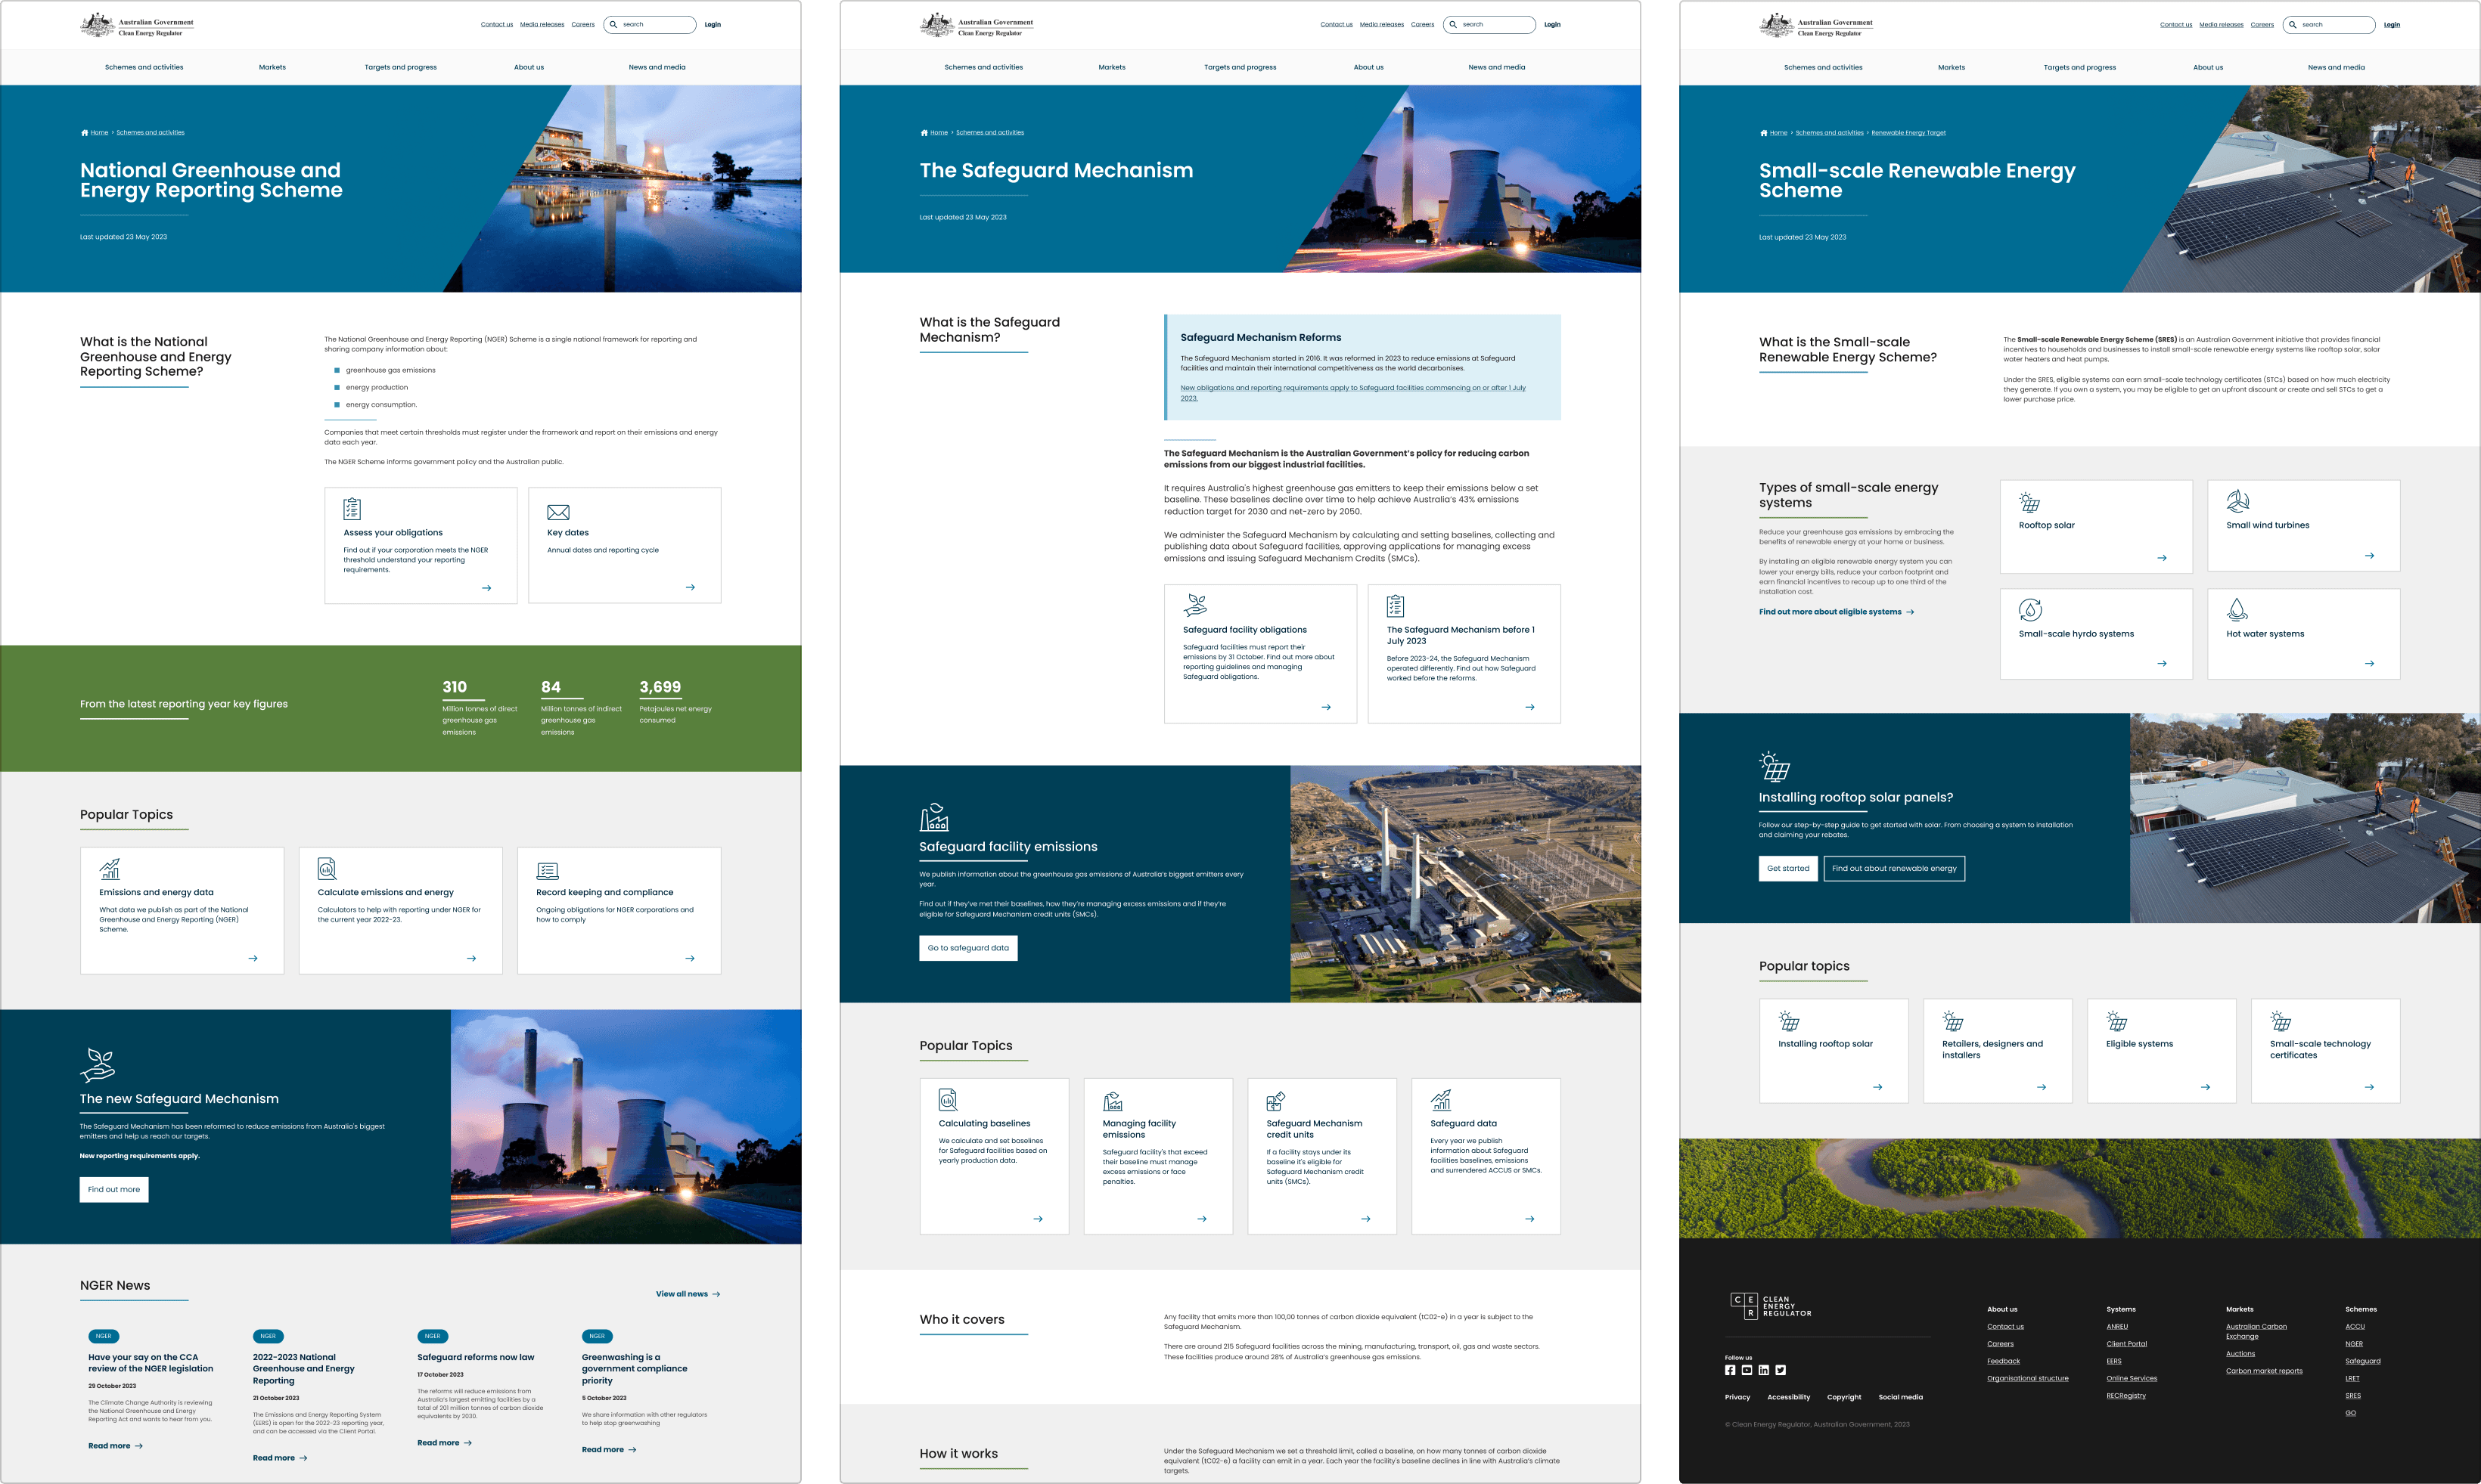
Task: Click the arrow on Safeguard data card
Action: 1529,1219
